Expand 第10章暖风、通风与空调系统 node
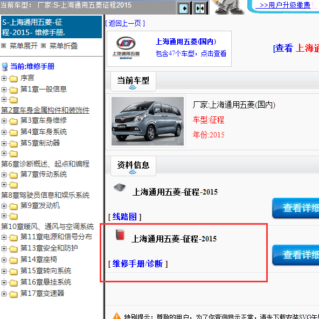This screenshot has height=319, width=319. [x=4, y=216]
